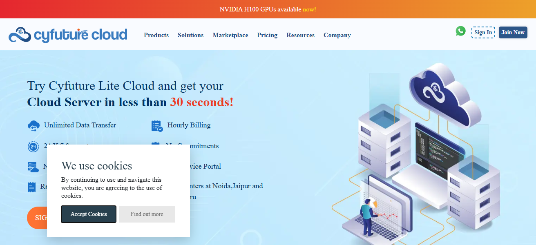Expand the Resources navigation menu
The width and height of the screenshot is (536, 245).
coord(300,35)
